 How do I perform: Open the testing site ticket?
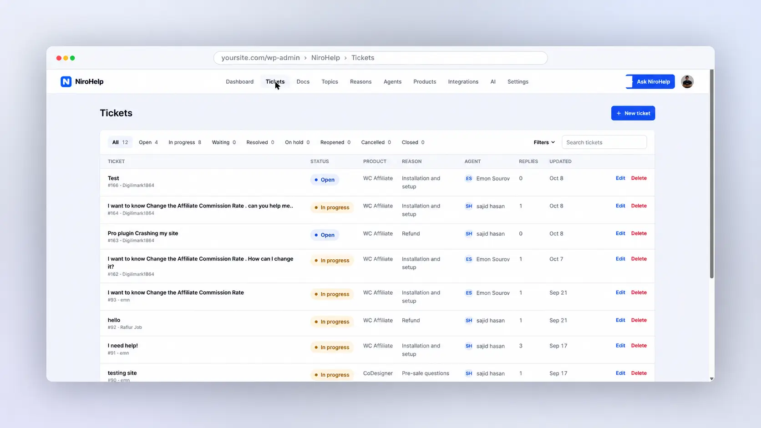(x=122, y=373)
